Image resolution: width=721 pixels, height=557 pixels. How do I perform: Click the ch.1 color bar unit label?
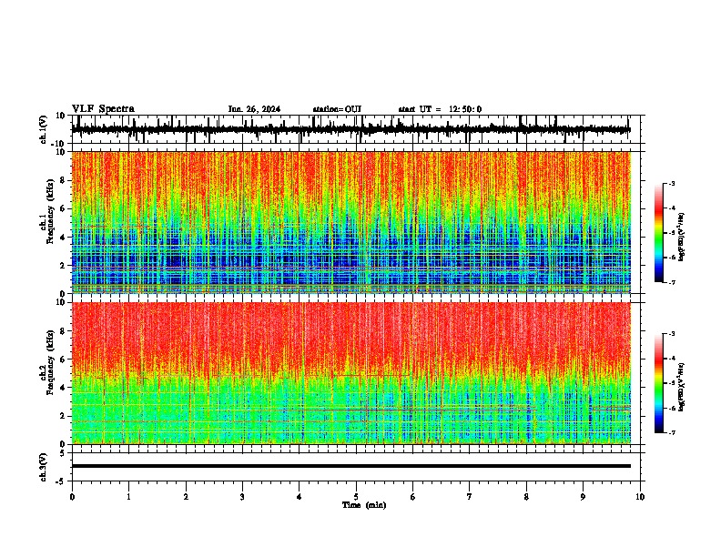[682, 238]
